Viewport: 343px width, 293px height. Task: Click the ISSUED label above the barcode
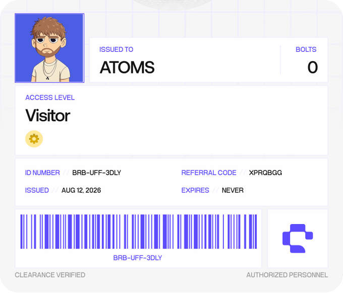37,190
